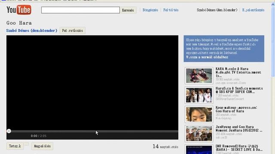Viewport: 275px width, 154px height.
Task: Click the 14 megtekintés view count
Action: 165,146
